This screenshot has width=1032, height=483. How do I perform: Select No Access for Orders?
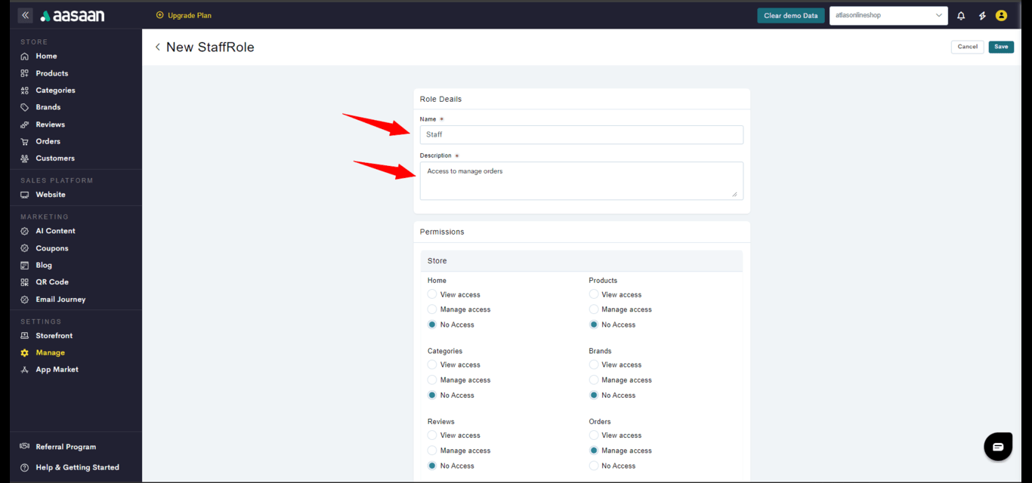pos(594,466)
